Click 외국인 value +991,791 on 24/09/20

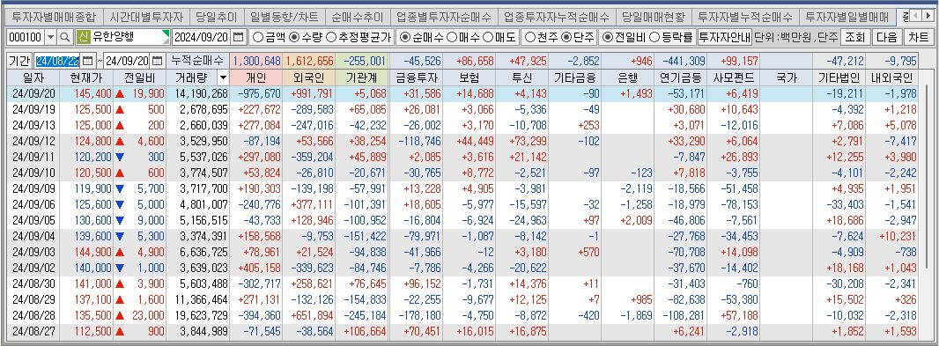pos(309,92)
